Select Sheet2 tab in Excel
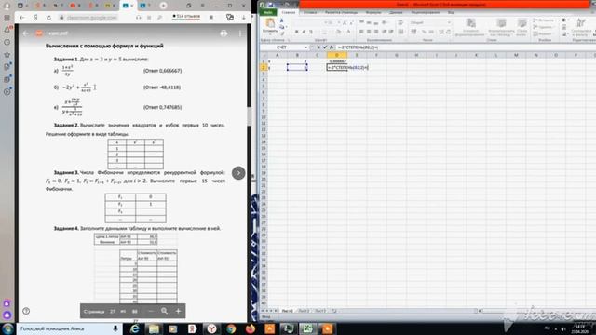Screen dimensions: 596x335 (304, 311)
